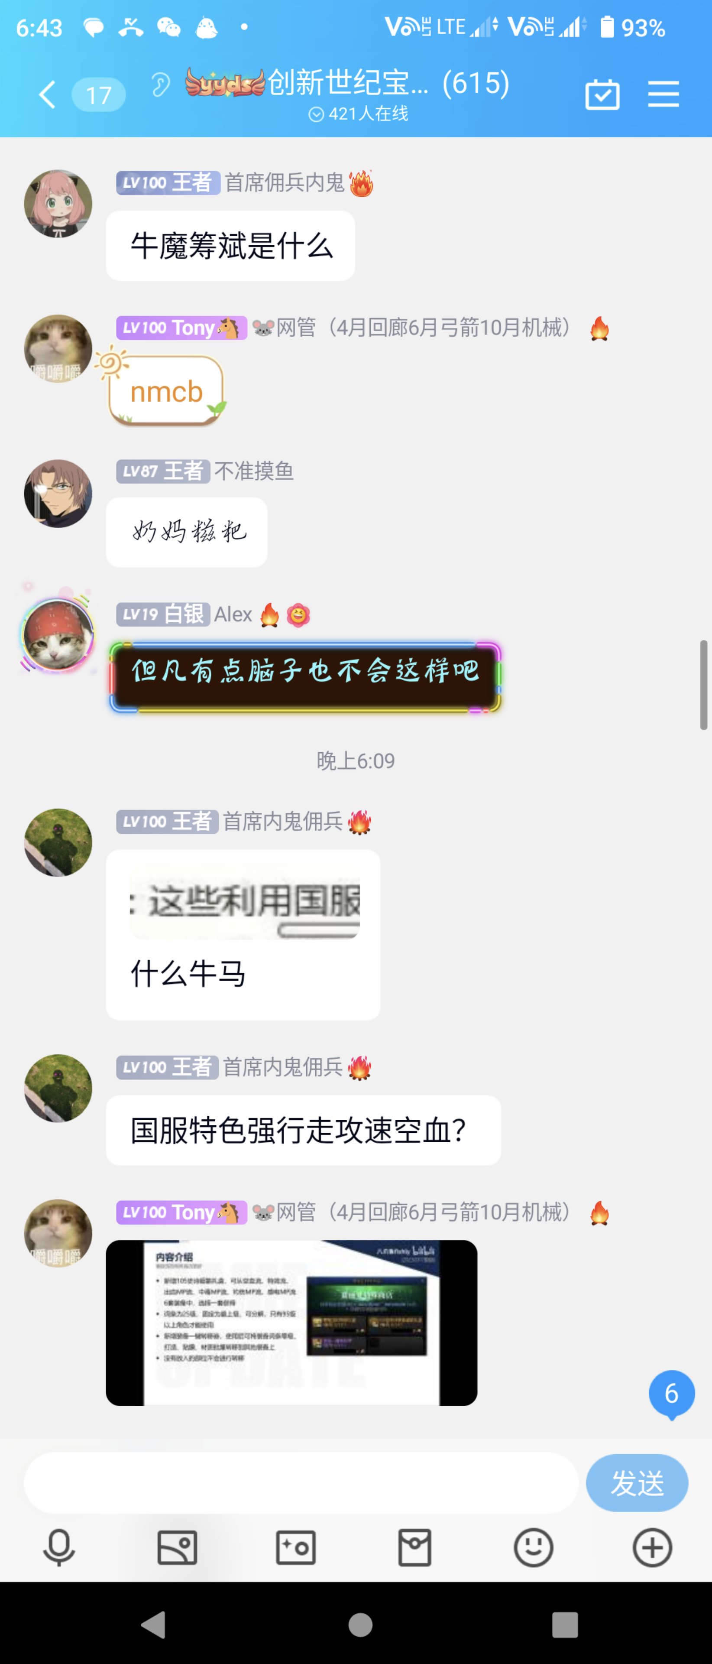Open the 这些利用国服 image in message

click(x=245, y=901)
